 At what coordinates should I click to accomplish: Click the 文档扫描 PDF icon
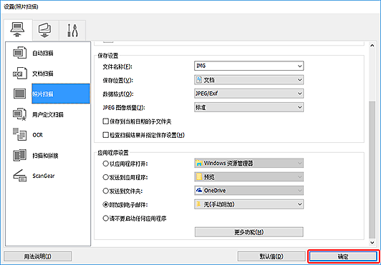(19, 74)
